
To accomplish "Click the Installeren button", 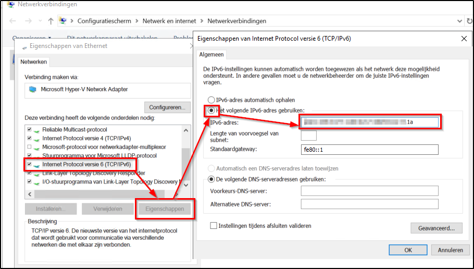I will click(51, 209).
